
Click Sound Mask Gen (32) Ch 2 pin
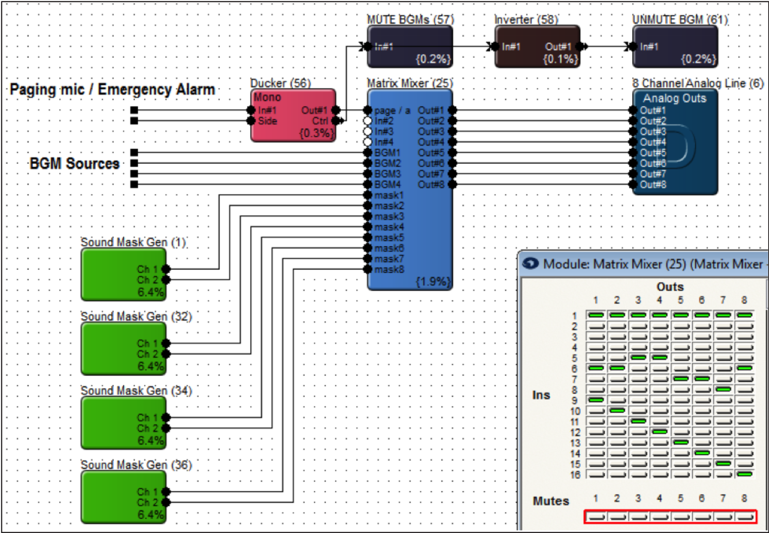pos(166,354)
